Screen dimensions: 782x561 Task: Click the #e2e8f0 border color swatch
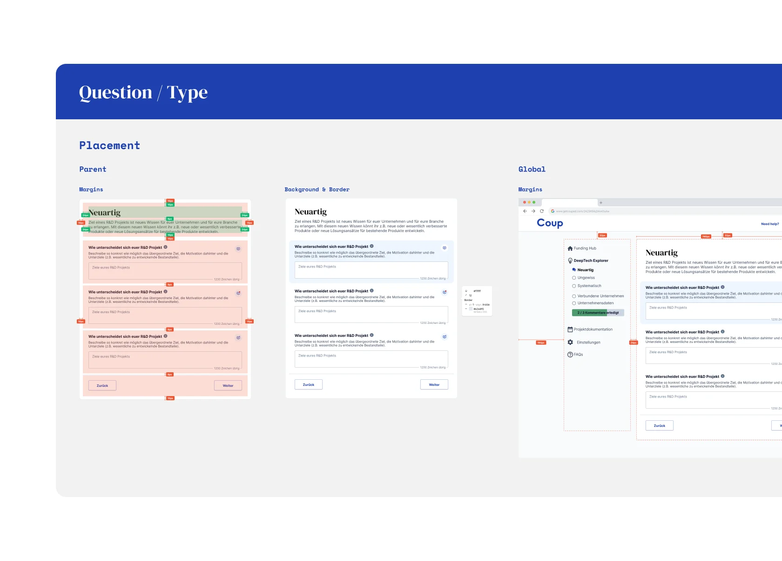[x=471, y=309]
